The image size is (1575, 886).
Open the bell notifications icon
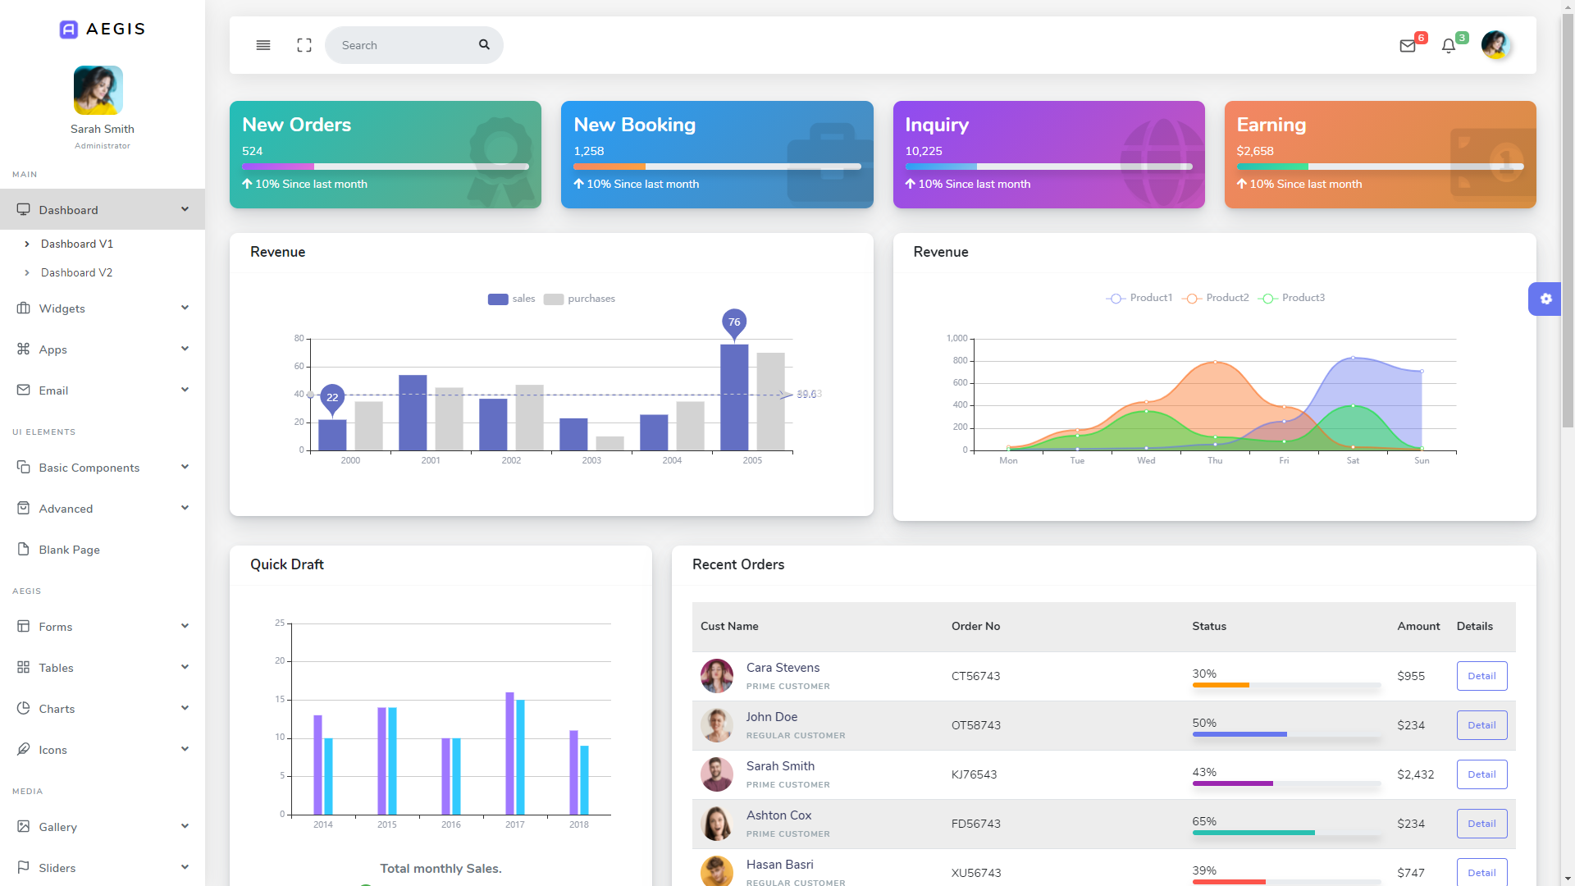click(1449, 46)
